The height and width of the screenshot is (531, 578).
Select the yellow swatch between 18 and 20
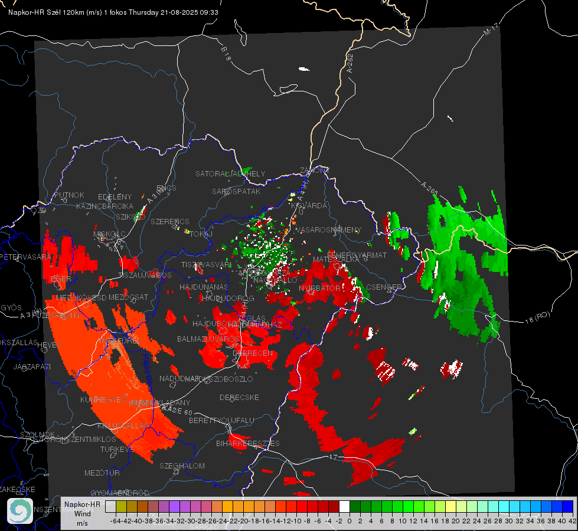[450, 506]
